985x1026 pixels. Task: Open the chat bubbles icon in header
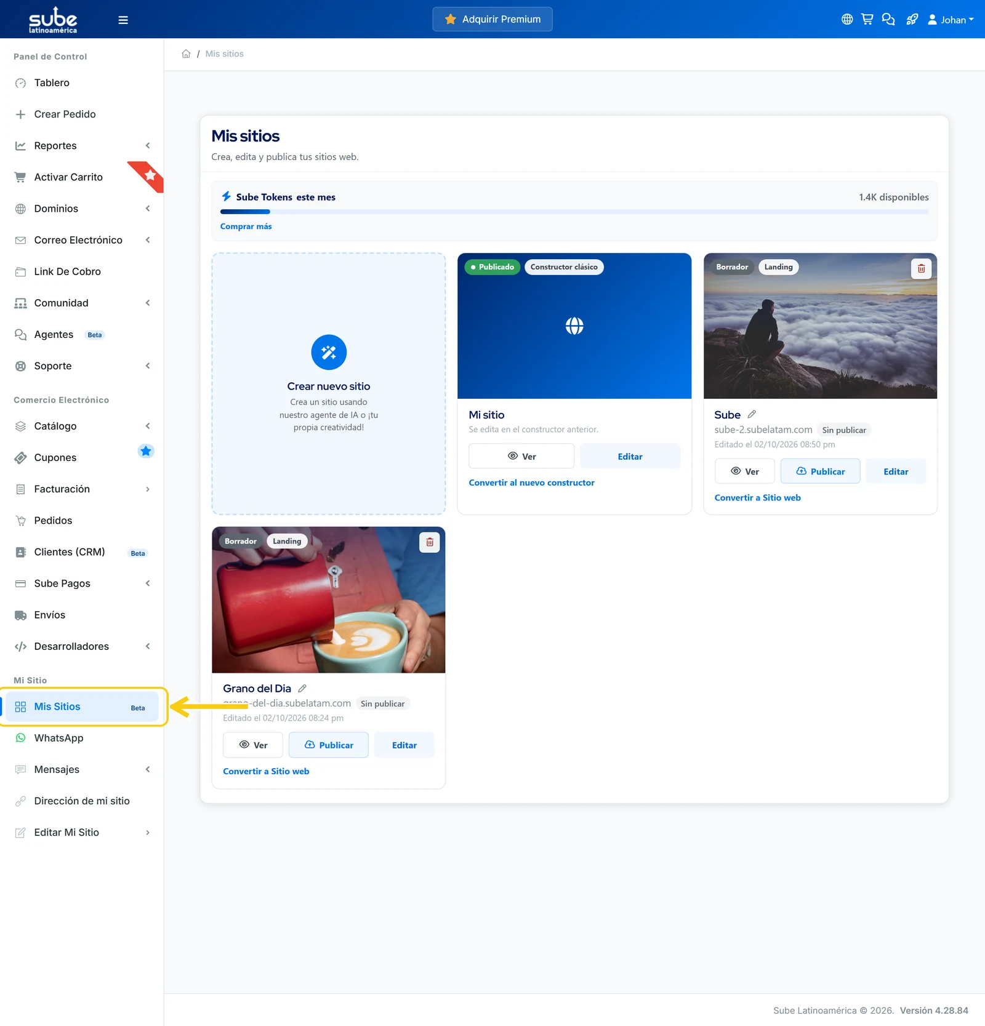point(888,19)
